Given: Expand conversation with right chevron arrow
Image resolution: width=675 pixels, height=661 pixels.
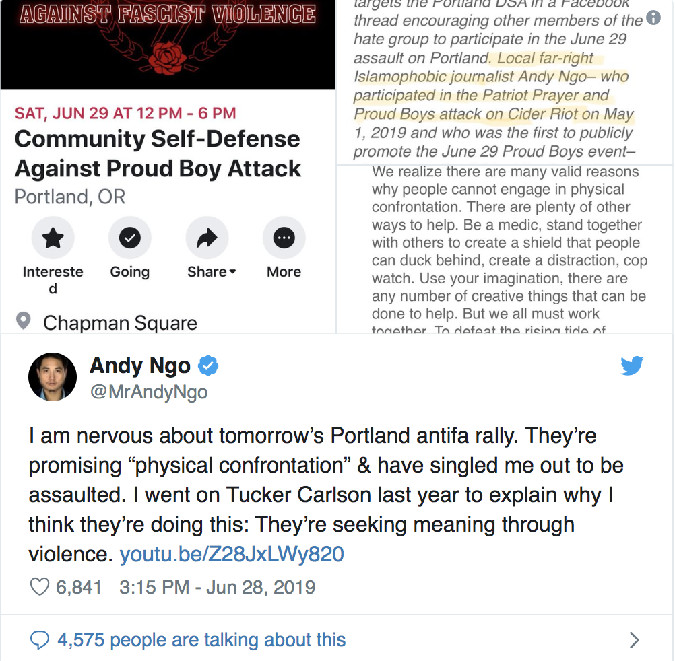Looking at the screenshot, I should (634, 640).
